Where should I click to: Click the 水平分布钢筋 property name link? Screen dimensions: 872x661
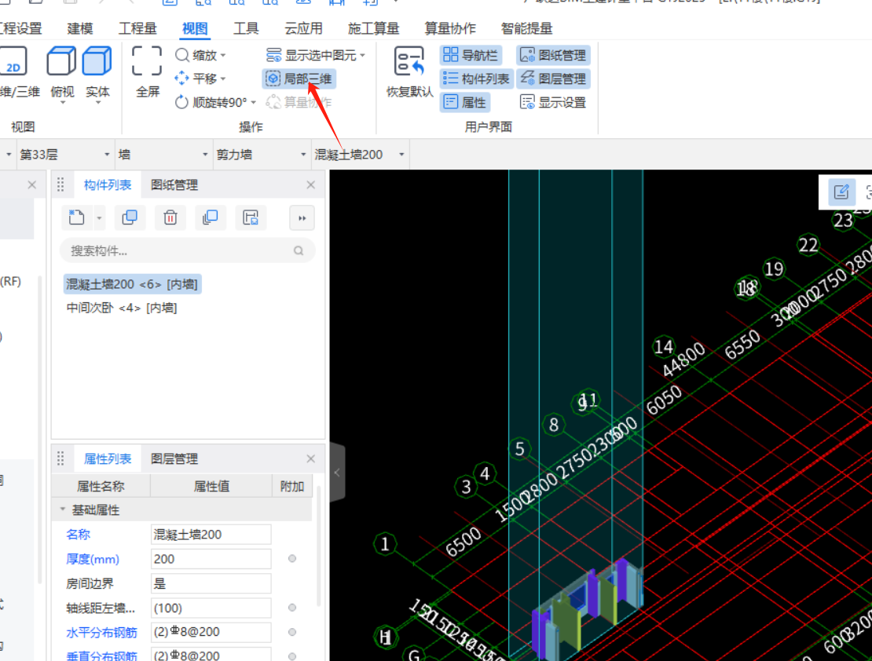click(x=101, y=632)
